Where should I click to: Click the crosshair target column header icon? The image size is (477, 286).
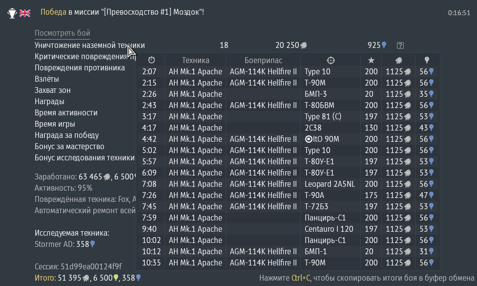click(x=331, y=60)
